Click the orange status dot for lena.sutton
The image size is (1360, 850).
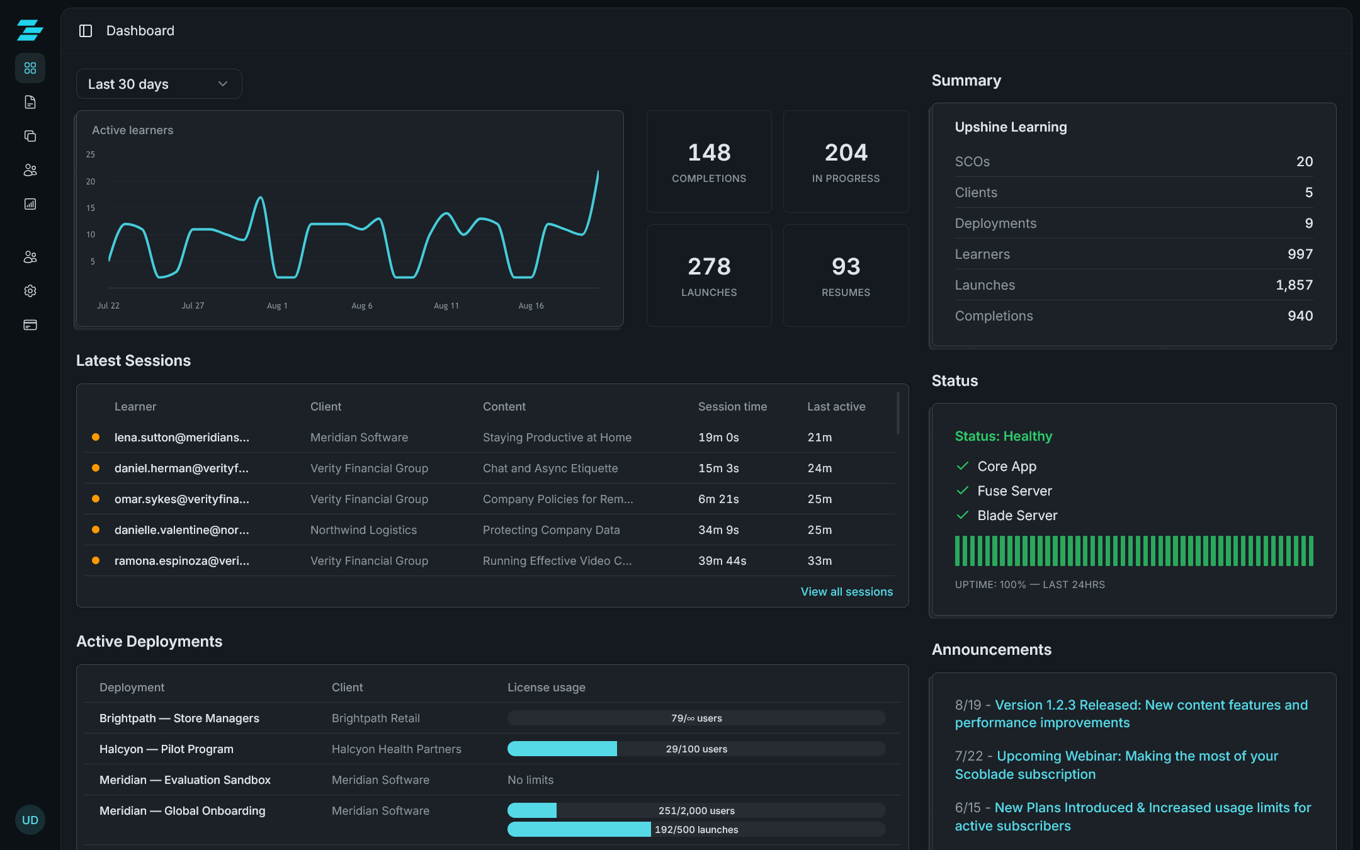[x=96, y=437]
